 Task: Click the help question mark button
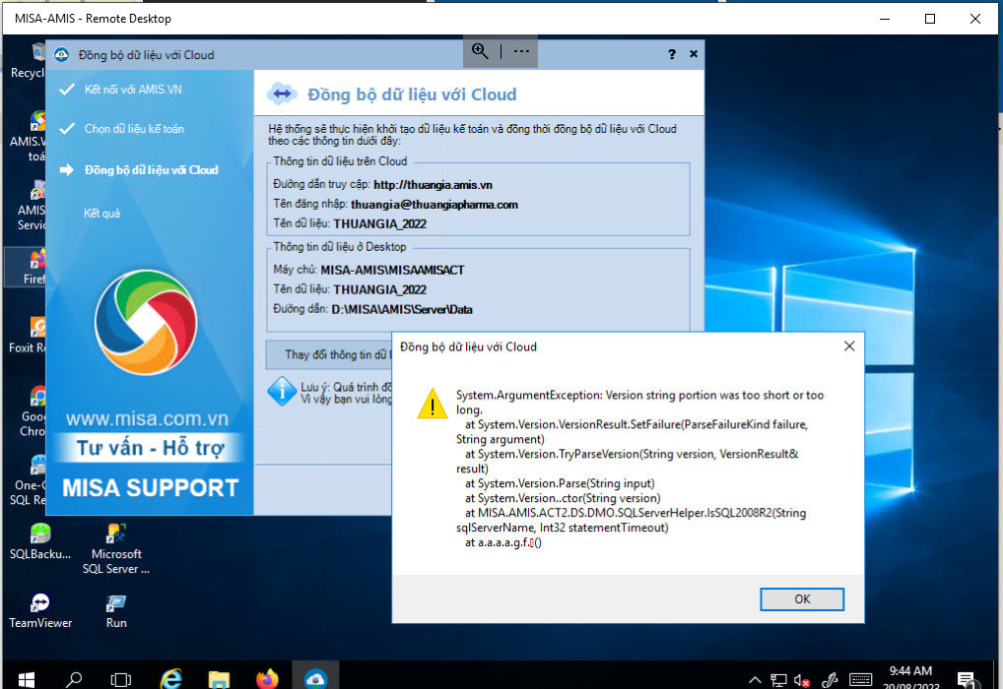coord(672,54)
